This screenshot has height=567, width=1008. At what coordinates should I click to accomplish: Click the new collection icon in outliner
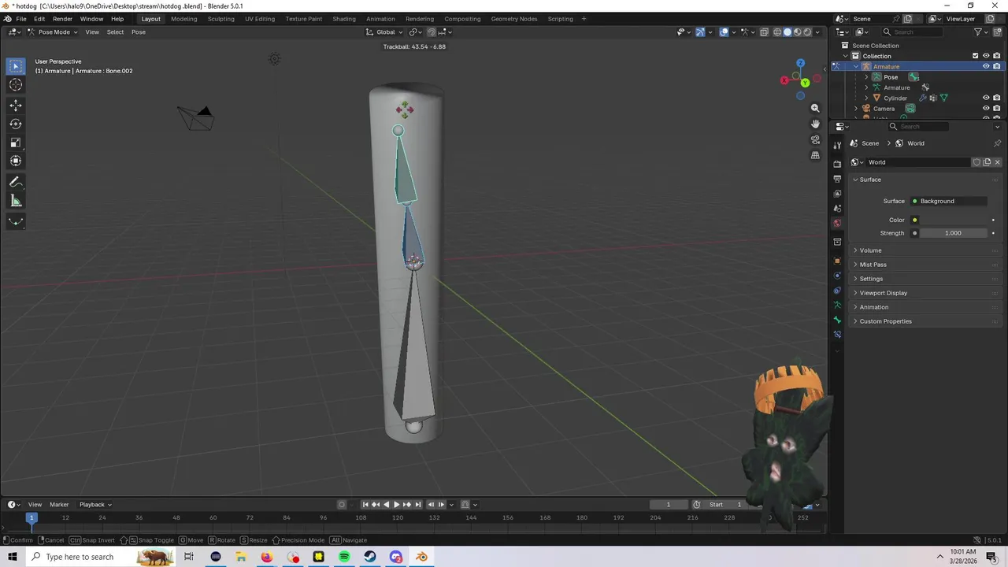[996, 32]
